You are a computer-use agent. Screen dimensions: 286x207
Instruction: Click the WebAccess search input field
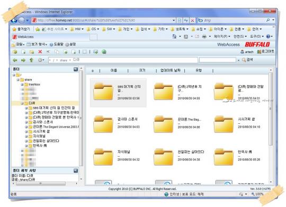pyautogui.click(x=218, y=60)
